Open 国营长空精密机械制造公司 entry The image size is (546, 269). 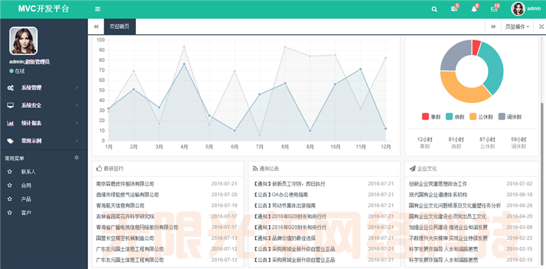[x=125, y=238]
